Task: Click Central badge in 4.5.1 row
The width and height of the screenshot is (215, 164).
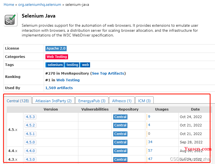Action: point(120,134)
